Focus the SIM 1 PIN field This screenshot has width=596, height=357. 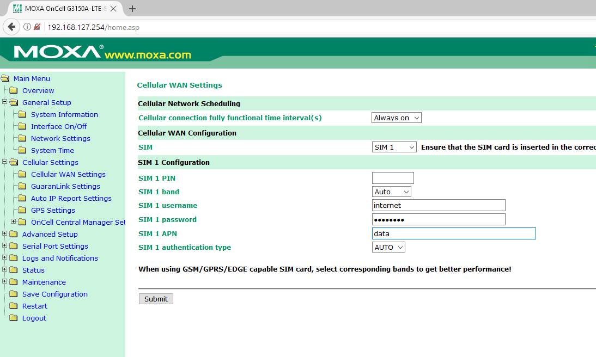click(x=393, y=178)
